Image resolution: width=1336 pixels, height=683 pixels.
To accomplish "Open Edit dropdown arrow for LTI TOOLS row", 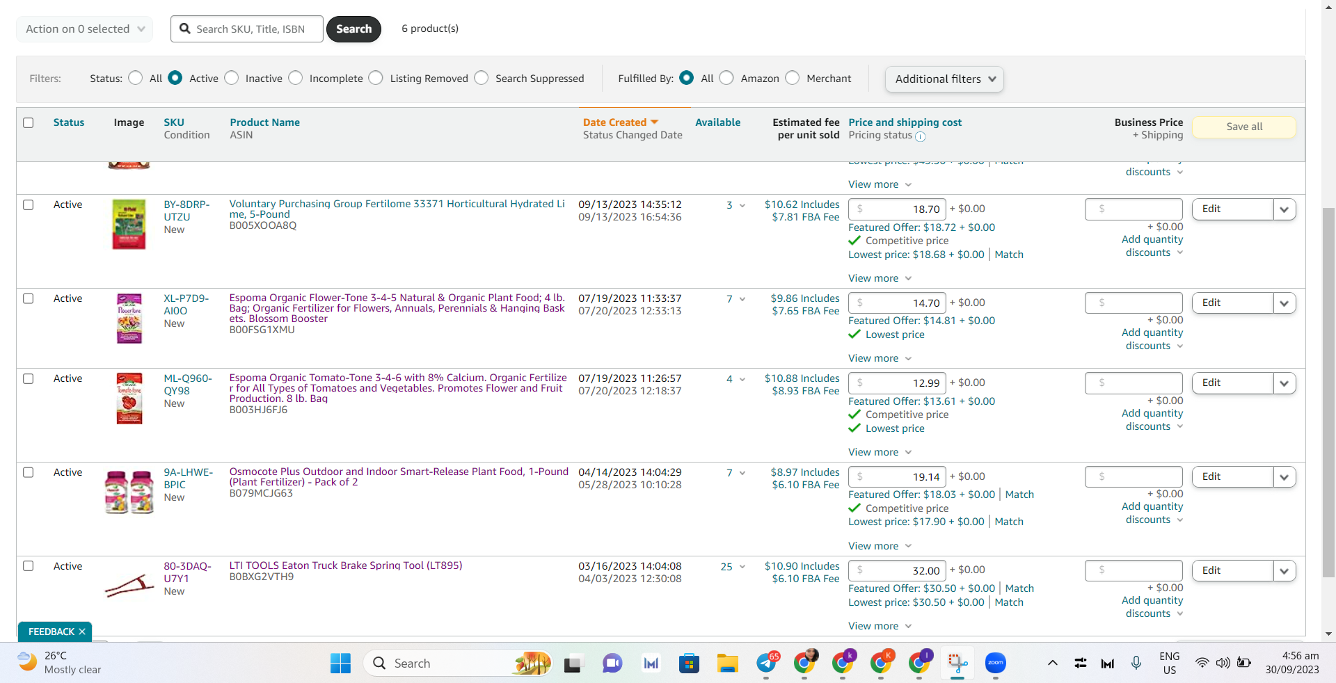I will [x=1285, y=571].
